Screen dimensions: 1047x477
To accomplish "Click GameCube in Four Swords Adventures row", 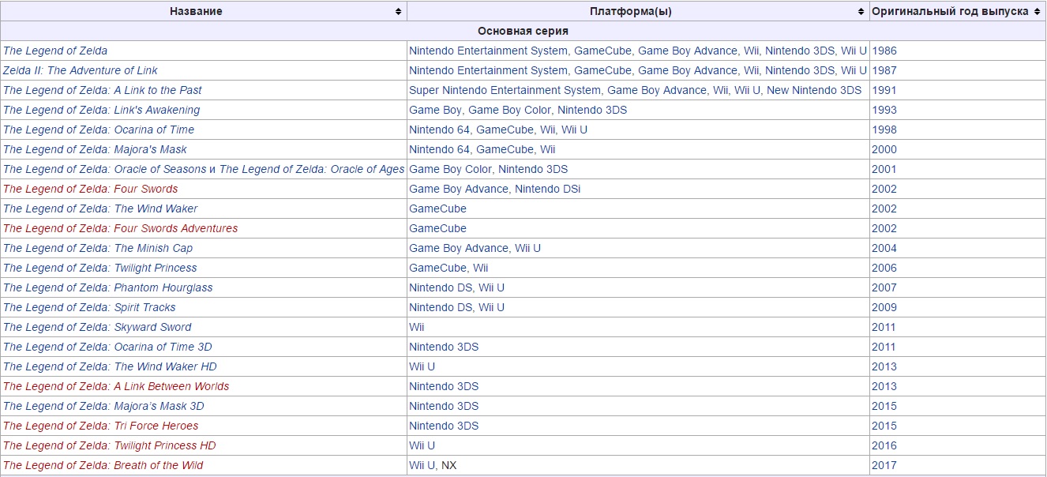I will (437, 228).
